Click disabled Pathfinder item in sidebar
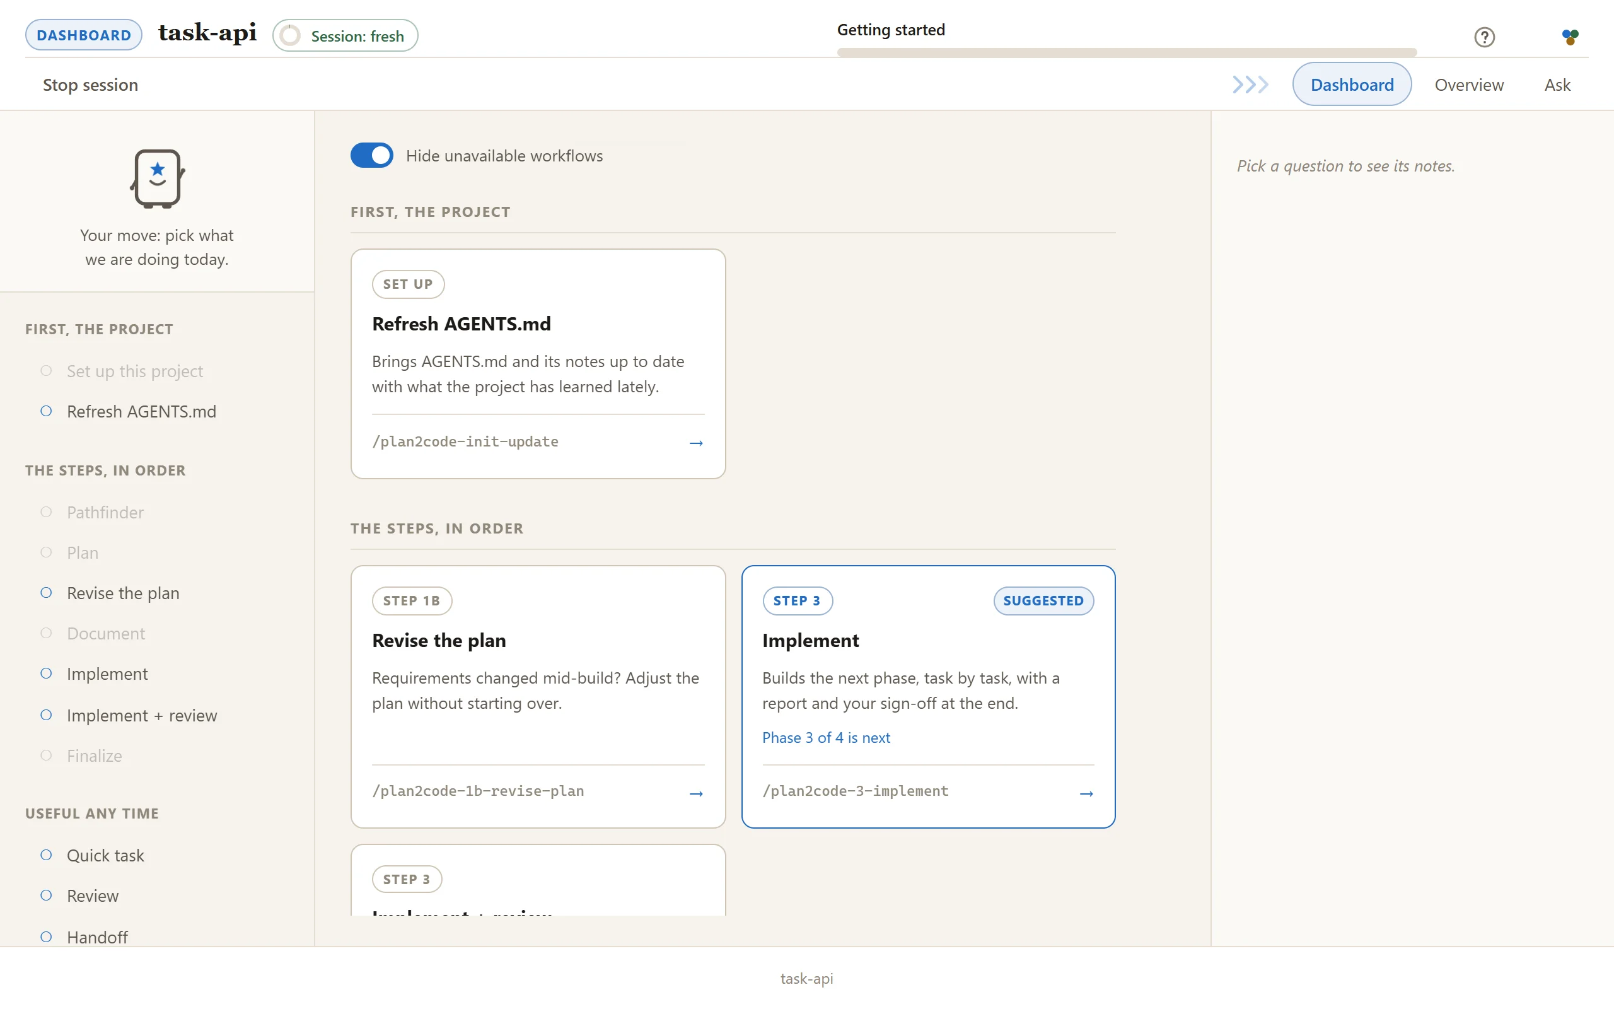This screenshot has height=1009, width=1614. [x=93, y=513]
